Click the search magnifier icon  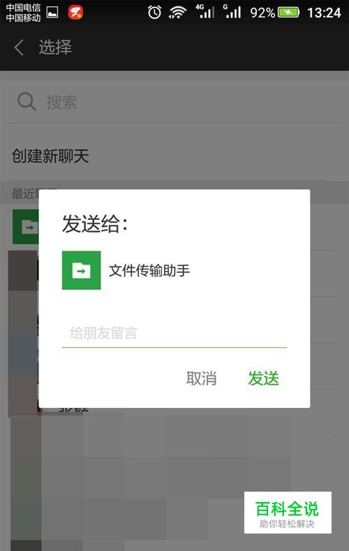click(x=27, y=101)
